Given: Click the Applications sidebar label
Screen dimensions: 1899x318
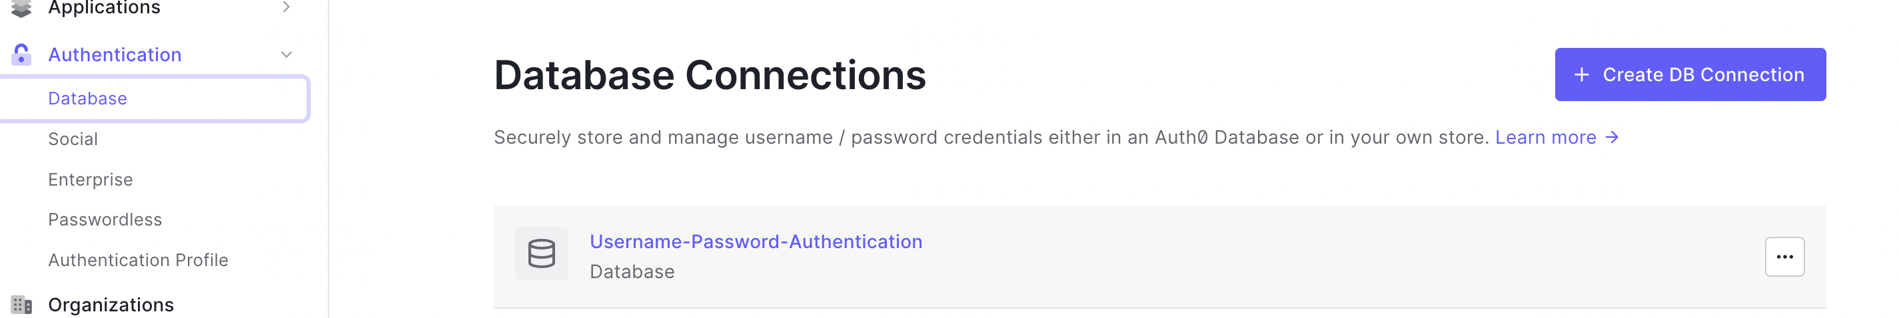Looking at the screenshot, I should click(104, 8).
